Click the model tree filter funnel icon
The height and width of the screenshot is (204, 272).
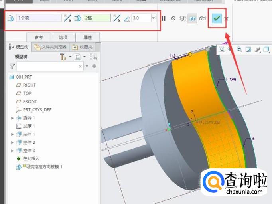click(12, 66)
